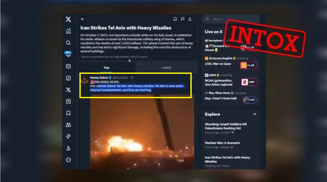This screenshot has height=182, width=327.
Task: Click the lightning bolt sidebar icon
Action: point(68,136)
